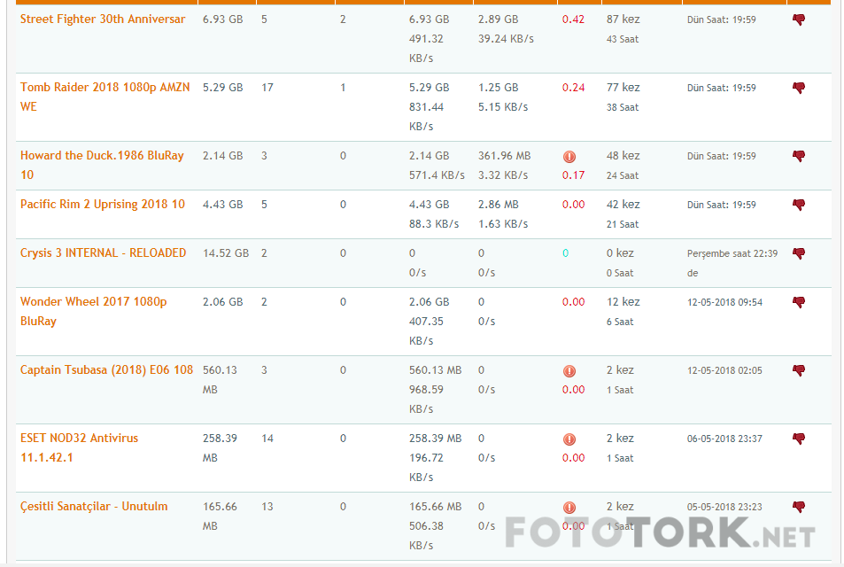Open Çesitli Sanatçilar - Unutulm link
This screenshot has width=844, height=567.
[x=94, y=506]
